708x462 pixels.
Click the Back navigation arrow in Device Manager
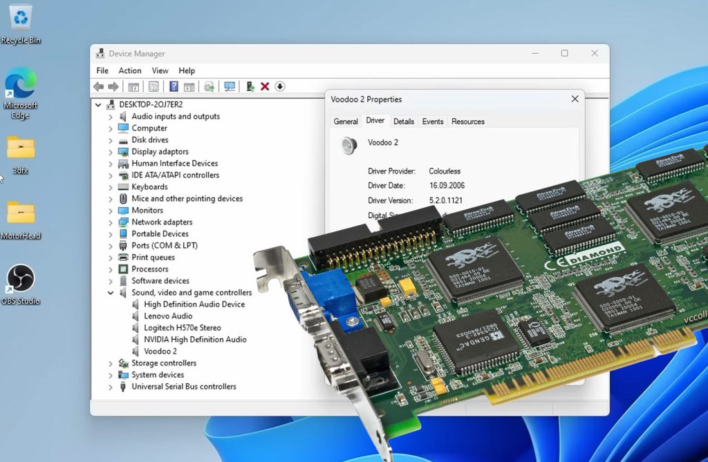click(x=97, y=86)
